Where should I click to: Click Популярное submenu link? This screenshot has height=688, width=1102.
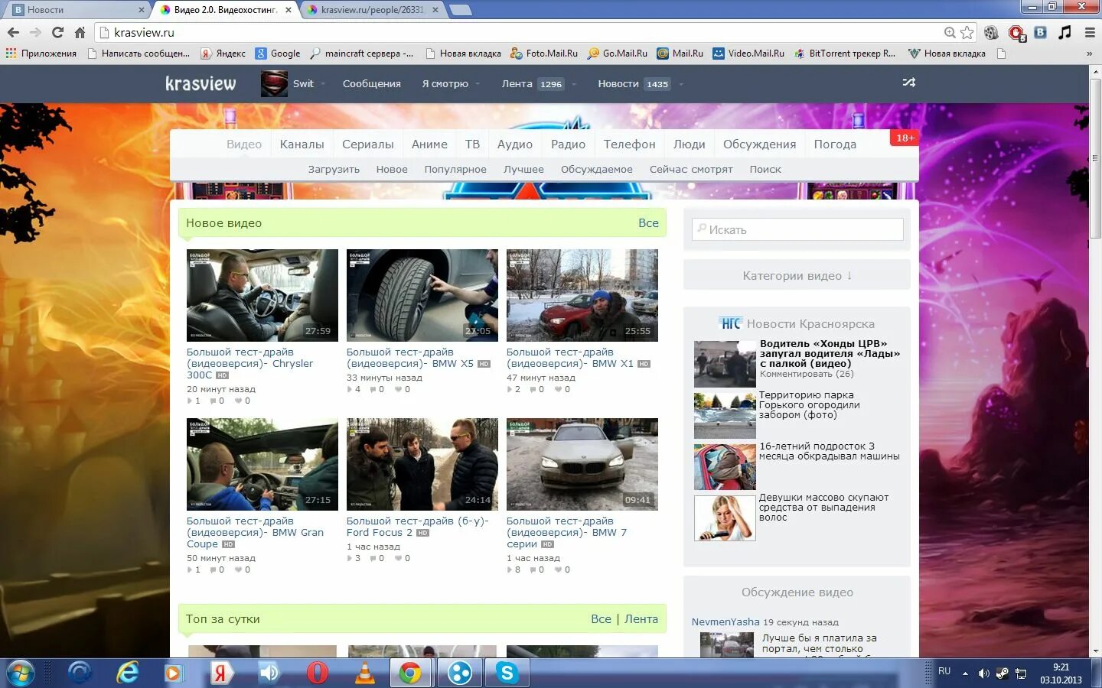click(455, 170)
